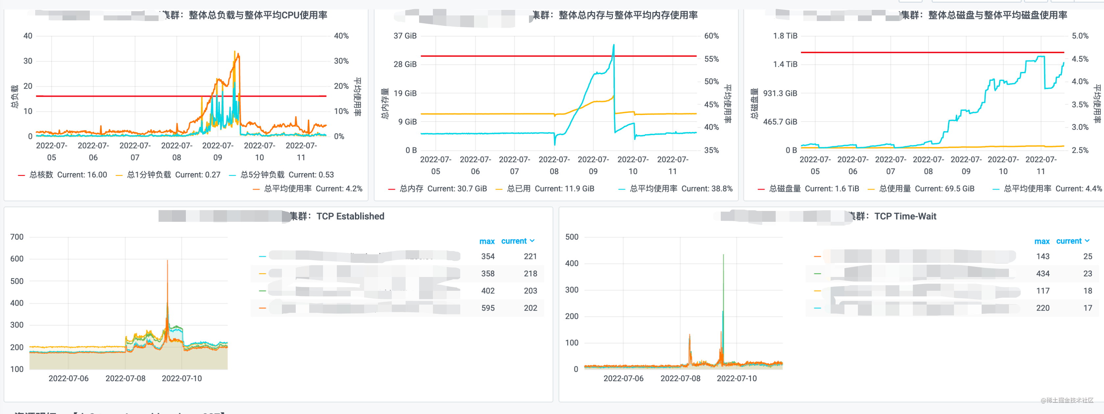This screenshot has height=414, width=1104.
Task: Click cyan swatch of TCP Established row with max 354
Action: coord(263,256)
